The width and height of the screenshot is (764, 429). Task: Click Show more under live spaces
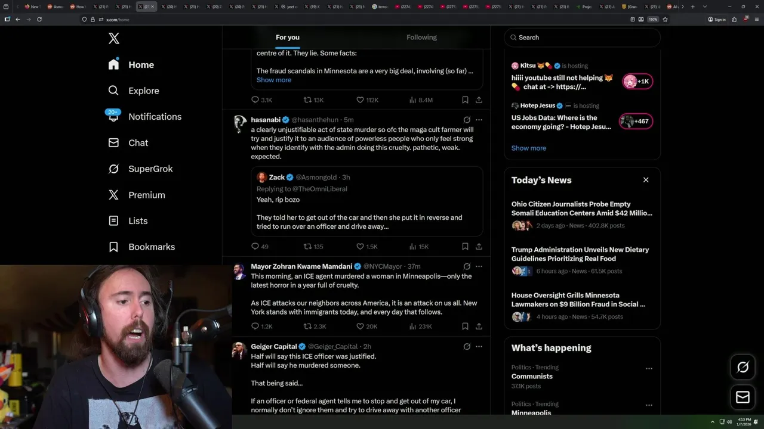click(529, 148)
